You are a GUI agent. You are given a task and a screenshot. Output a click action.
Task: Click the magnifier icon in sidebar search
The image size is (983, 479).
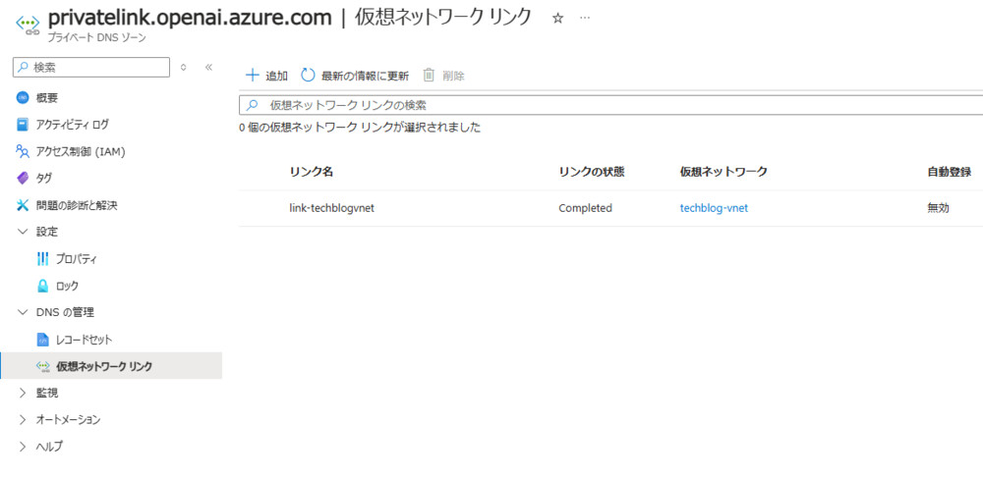click(x=23, y=67)
